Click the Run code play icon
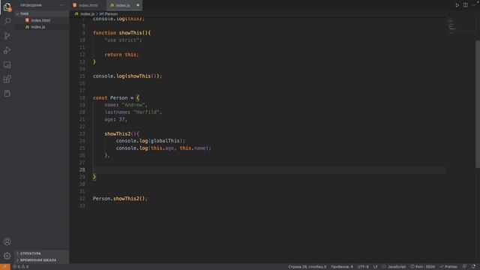The height and width of the screenshot is (270, 480). (x=457, y=5)
